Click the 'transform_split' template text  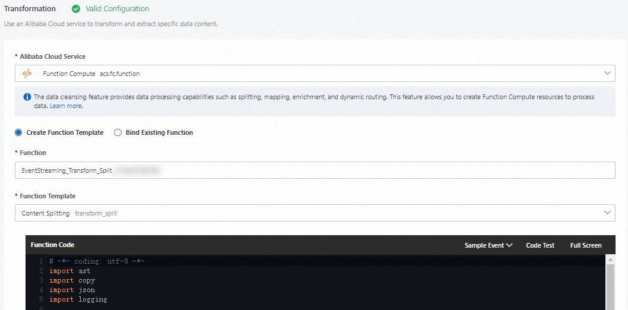pyautogui.click(x=96, y=213)
